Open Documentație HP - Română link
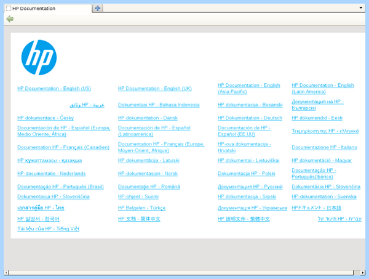This screenshot has height=279, width=369. coord(149,187)
